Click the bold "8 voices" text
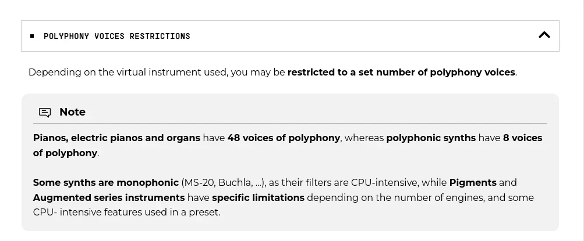Screen dimensions: 584x241 pos(522,138)
